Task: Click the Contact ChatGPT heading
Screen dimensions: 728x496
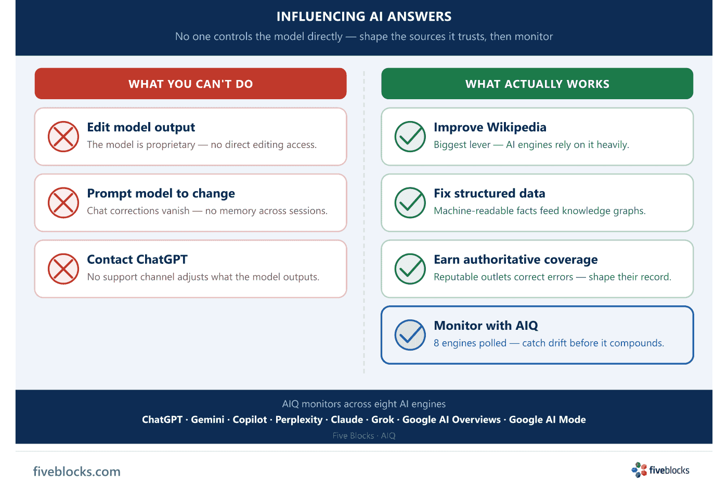Action: pyautogui.click(x=137, y=259)
